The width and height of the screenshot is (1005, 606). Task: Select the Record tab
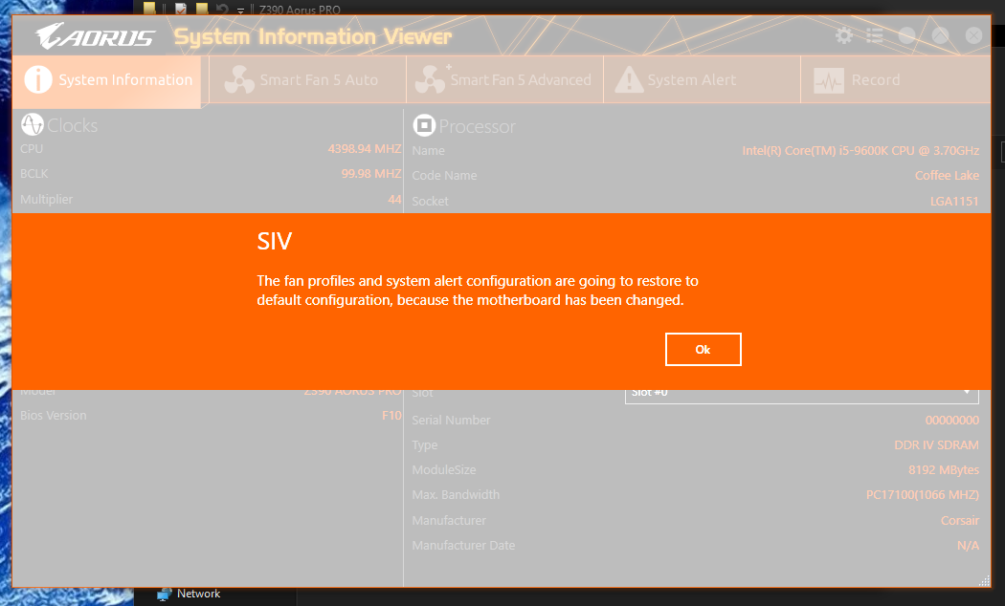(x=895, y=80)
